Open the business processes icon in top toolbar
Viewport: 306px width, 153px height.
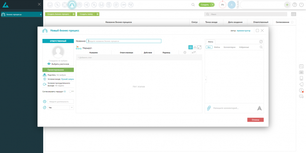click(x=72, y=5)
